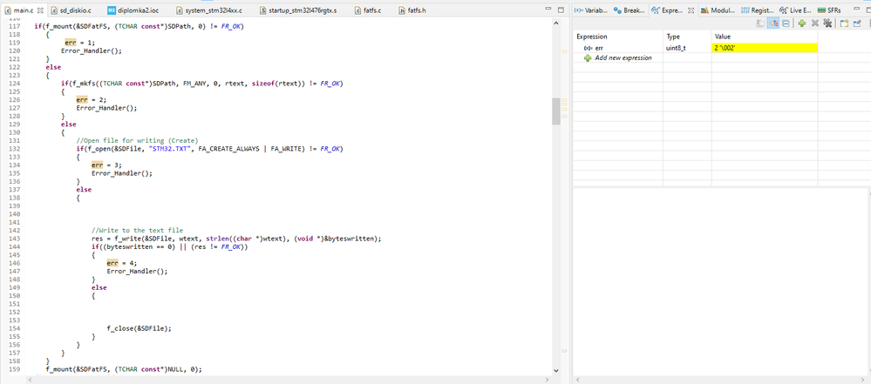Click line number 143 in the gutter

point(16,239)
